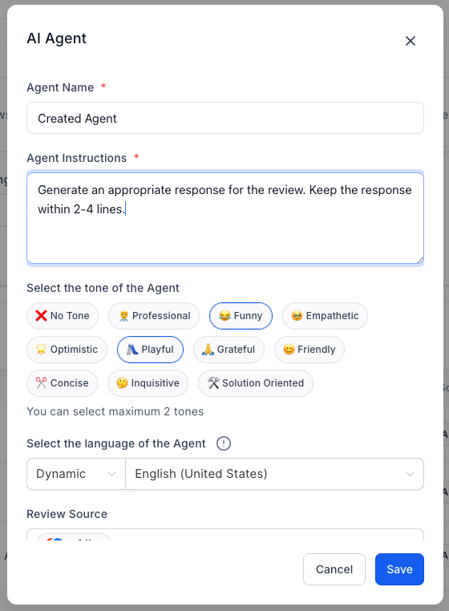Save the AI agent

[x=399, y=569]
